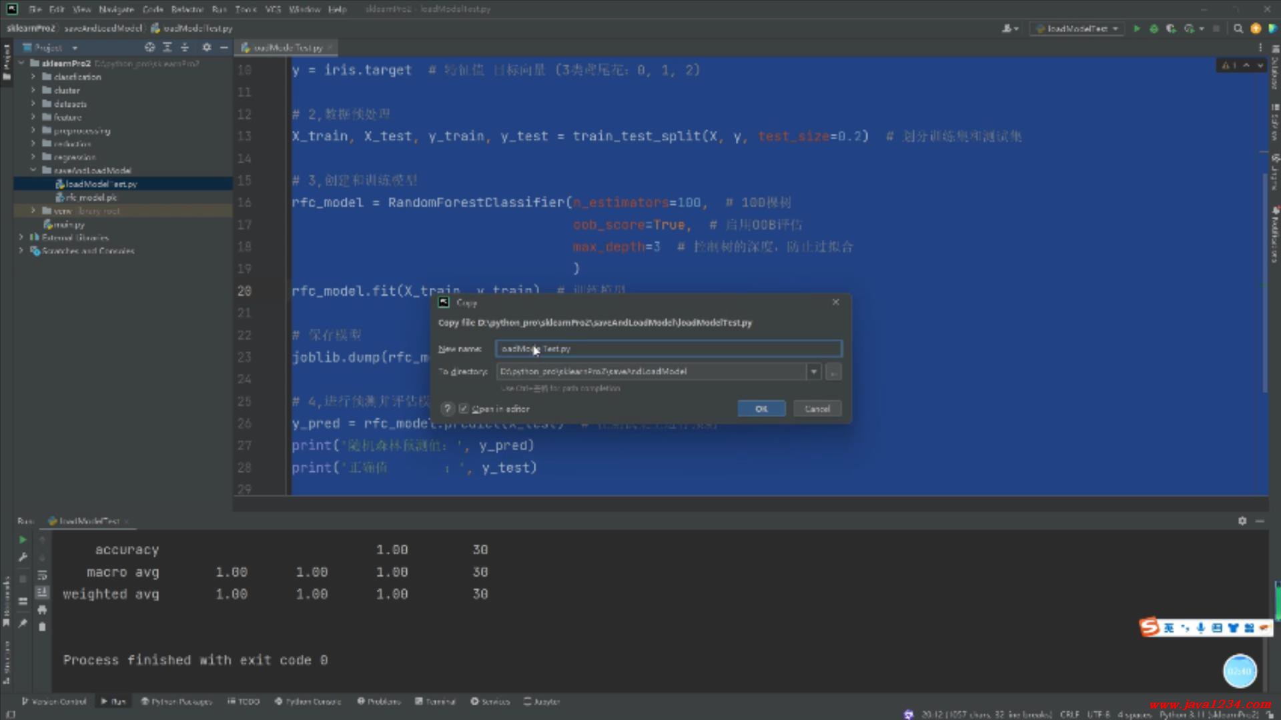
Task: Clear output with the trash icon
Action: point(42,627)
